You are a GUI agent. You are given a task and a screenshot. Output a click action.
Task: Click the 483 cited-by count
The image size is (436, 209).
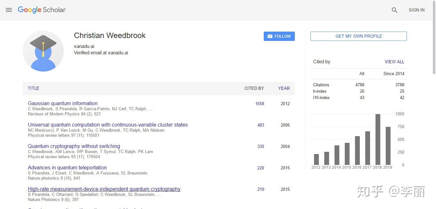(261, 125)
